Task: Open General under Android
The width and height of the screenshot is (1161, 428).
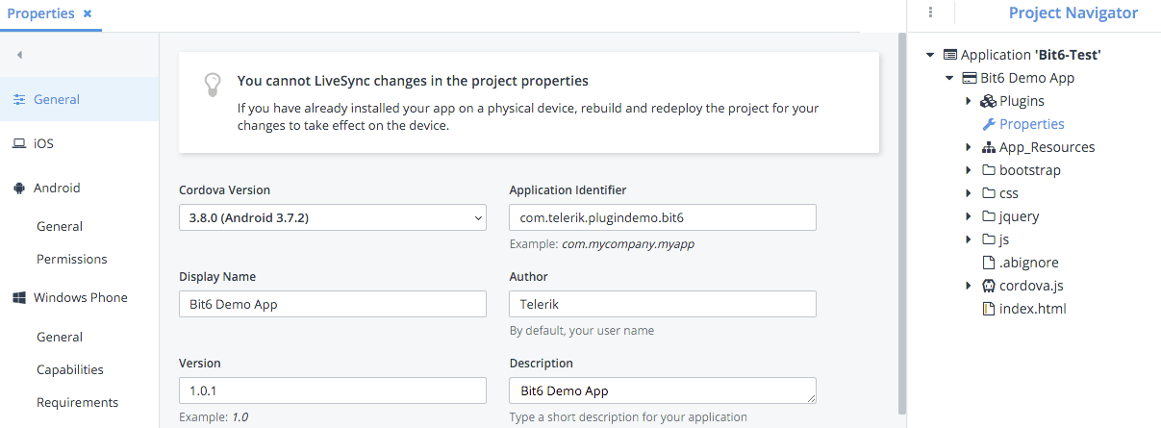Action: click(x=60, y=226)
